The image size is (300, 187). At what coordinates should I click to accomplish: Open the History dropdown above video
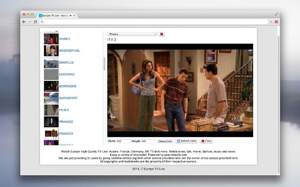tap(132, 34)
